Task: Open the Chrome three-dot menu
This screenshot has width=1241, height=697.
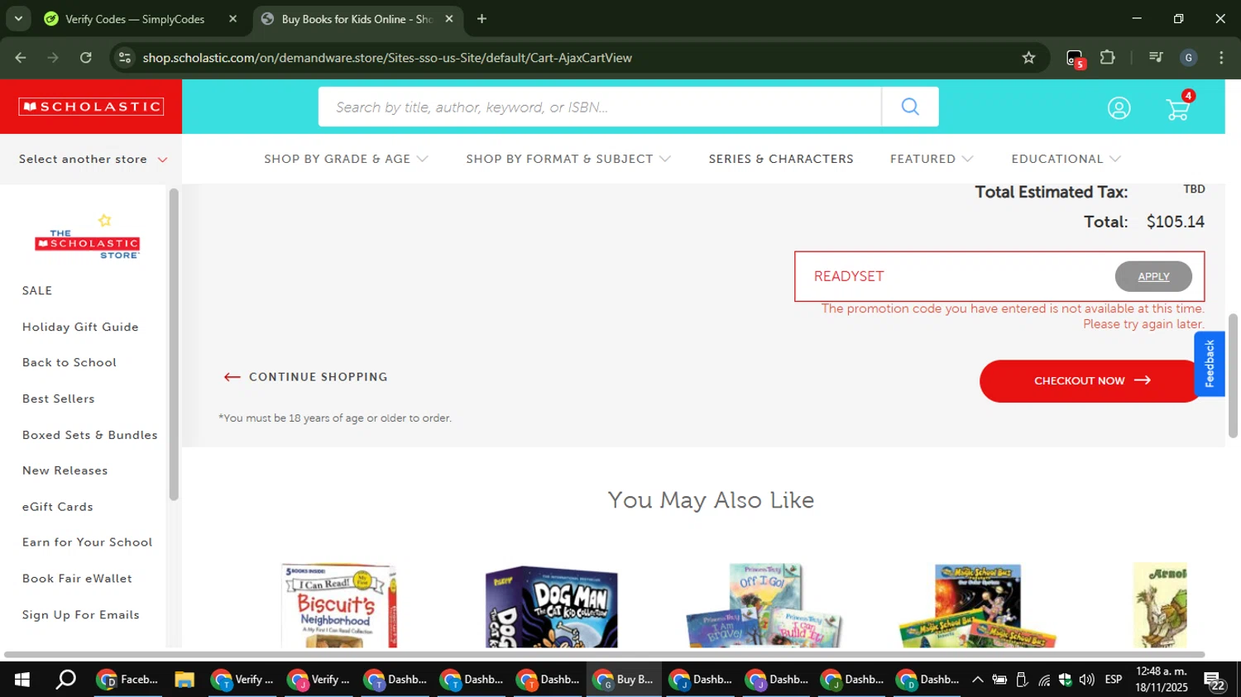Action: point(1221,57)
